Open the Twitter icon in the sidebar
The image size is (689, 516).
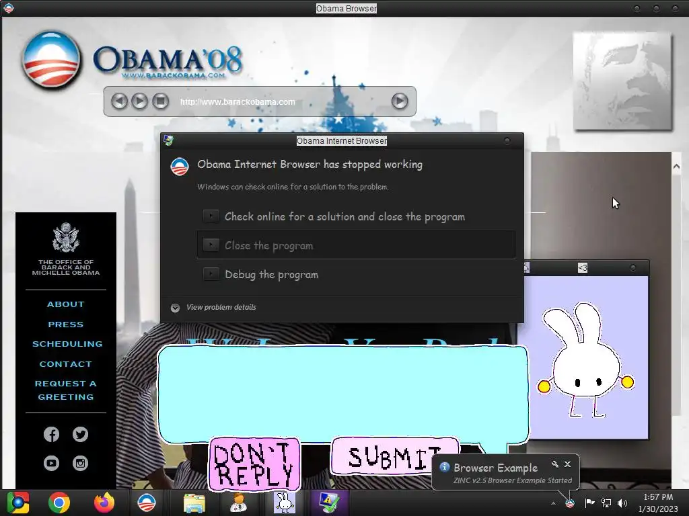click(x=81, y=435)
